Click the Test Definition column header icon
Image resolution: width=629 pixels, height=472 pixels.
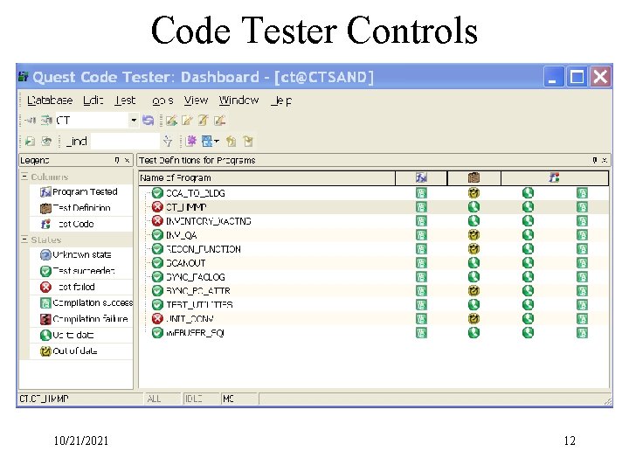point(474,177)
